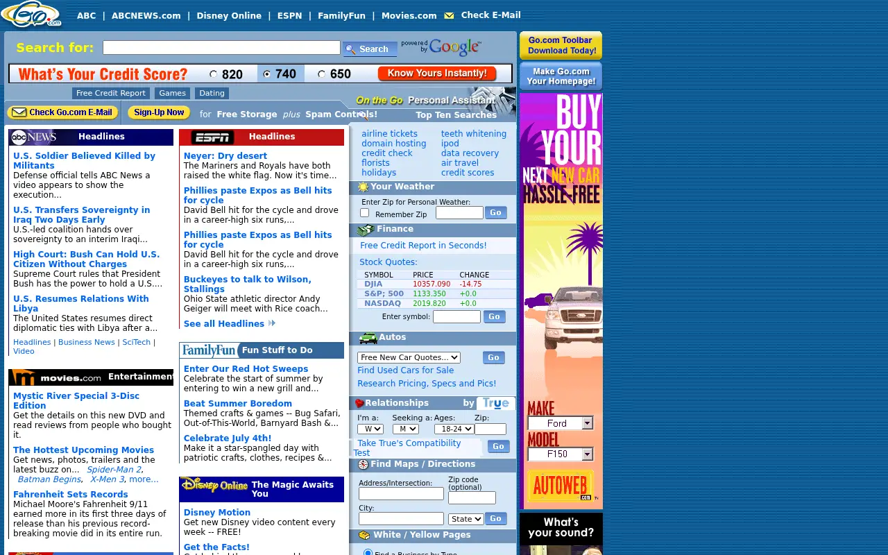Click the Sign-Up Now button
Viewport: 888px width, 555px height.
click(x=159, y=112)
